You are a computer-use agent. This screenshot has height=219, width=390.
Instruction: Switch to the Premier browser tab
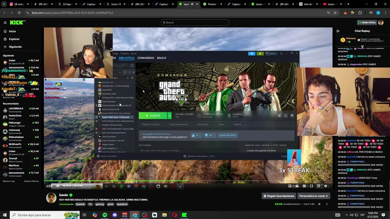coord(213,4)
